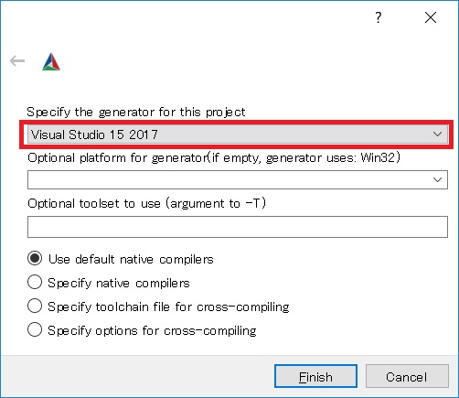Open help with the question mark icon
The height and width of the screenshot is (398, 459).
(378, 17)
